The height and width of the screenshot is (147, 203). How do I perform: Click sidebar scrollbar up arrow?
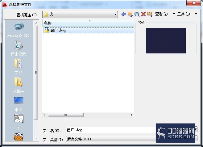point(36,23)
